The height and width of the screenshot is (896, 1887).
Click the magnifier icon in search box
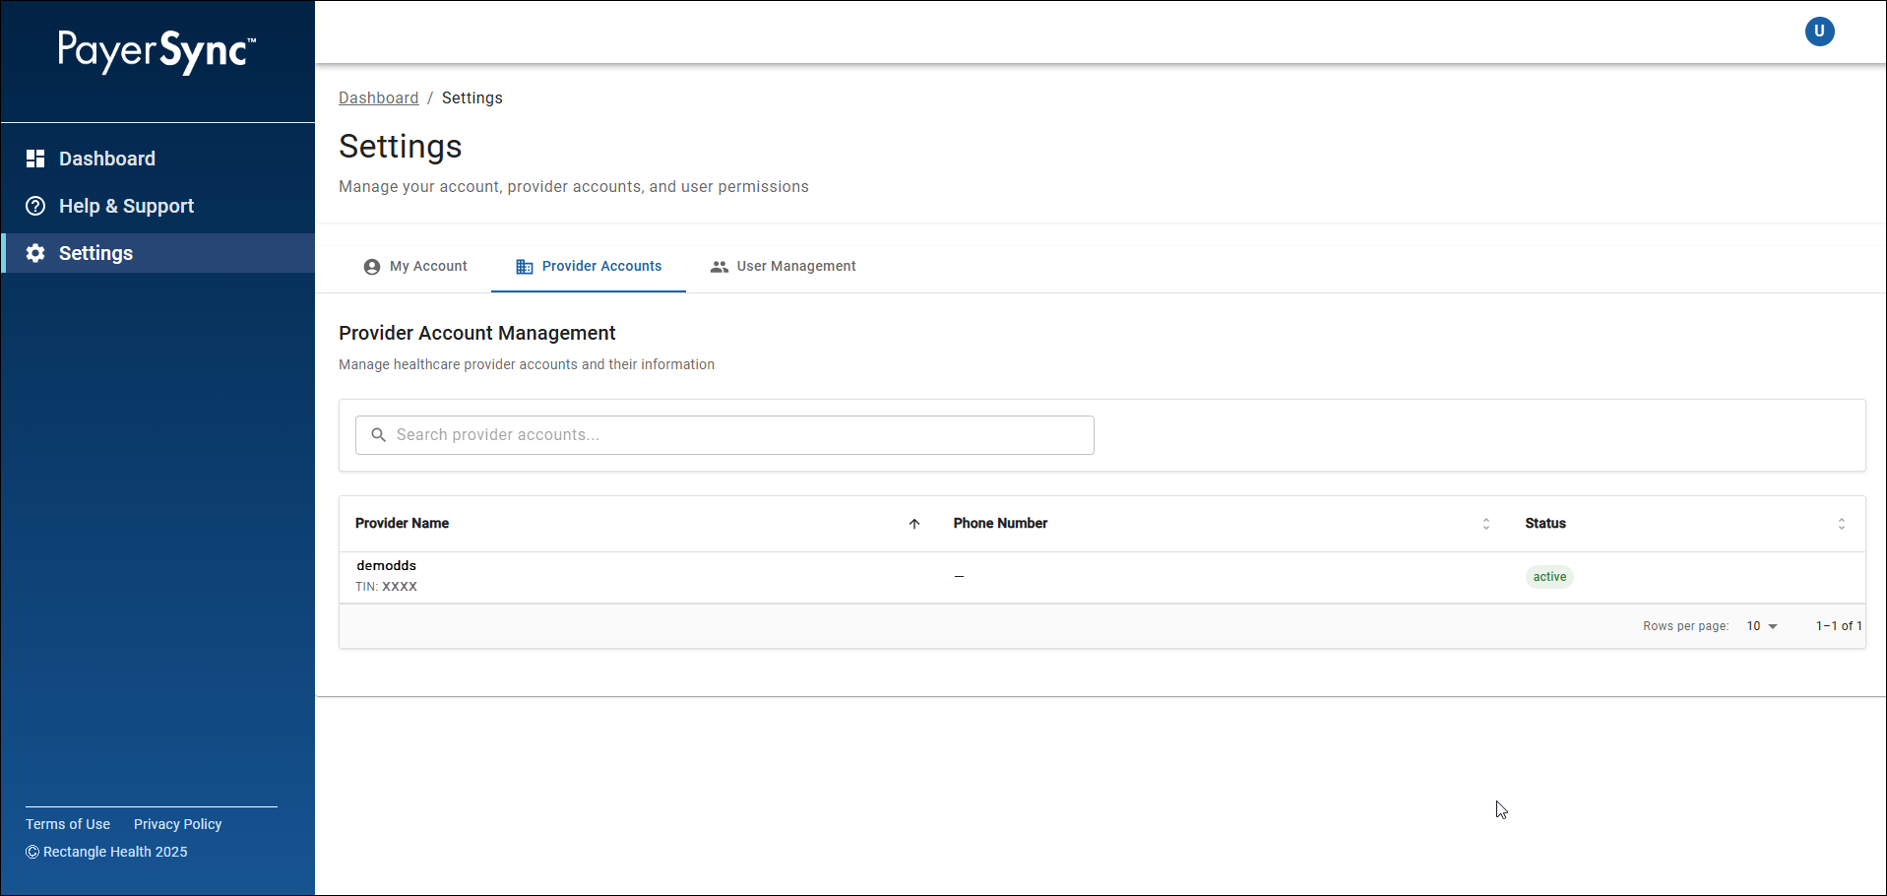point(378,435)
